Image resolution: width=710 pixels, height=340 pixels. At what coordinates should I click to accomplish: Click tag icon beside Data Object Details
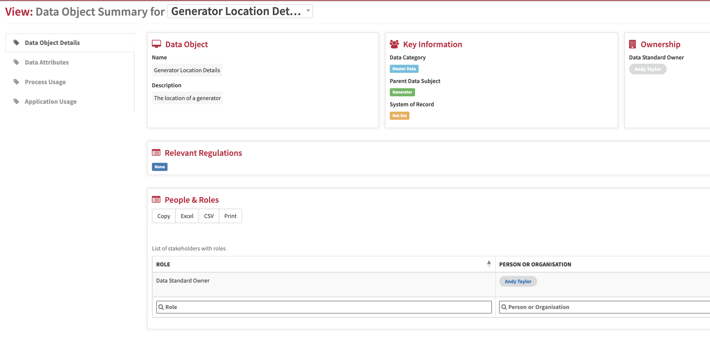point(16,43)
